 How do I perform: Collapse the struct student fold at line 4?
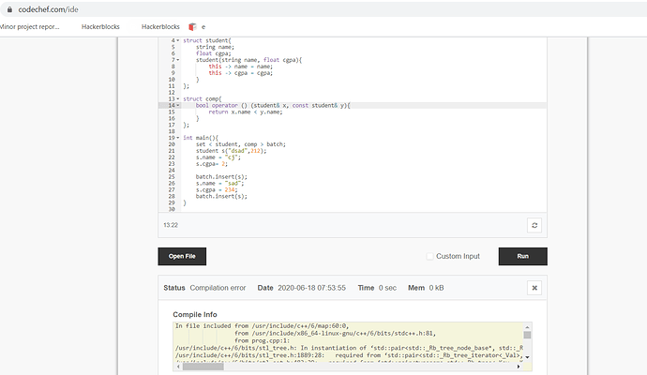pos(178,40)
